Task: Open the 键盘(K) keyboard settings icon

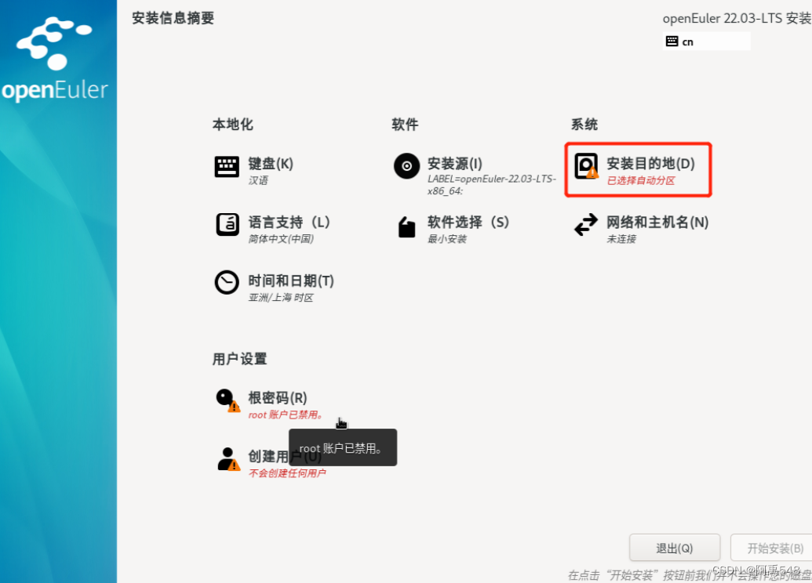Action: point(227,166)
